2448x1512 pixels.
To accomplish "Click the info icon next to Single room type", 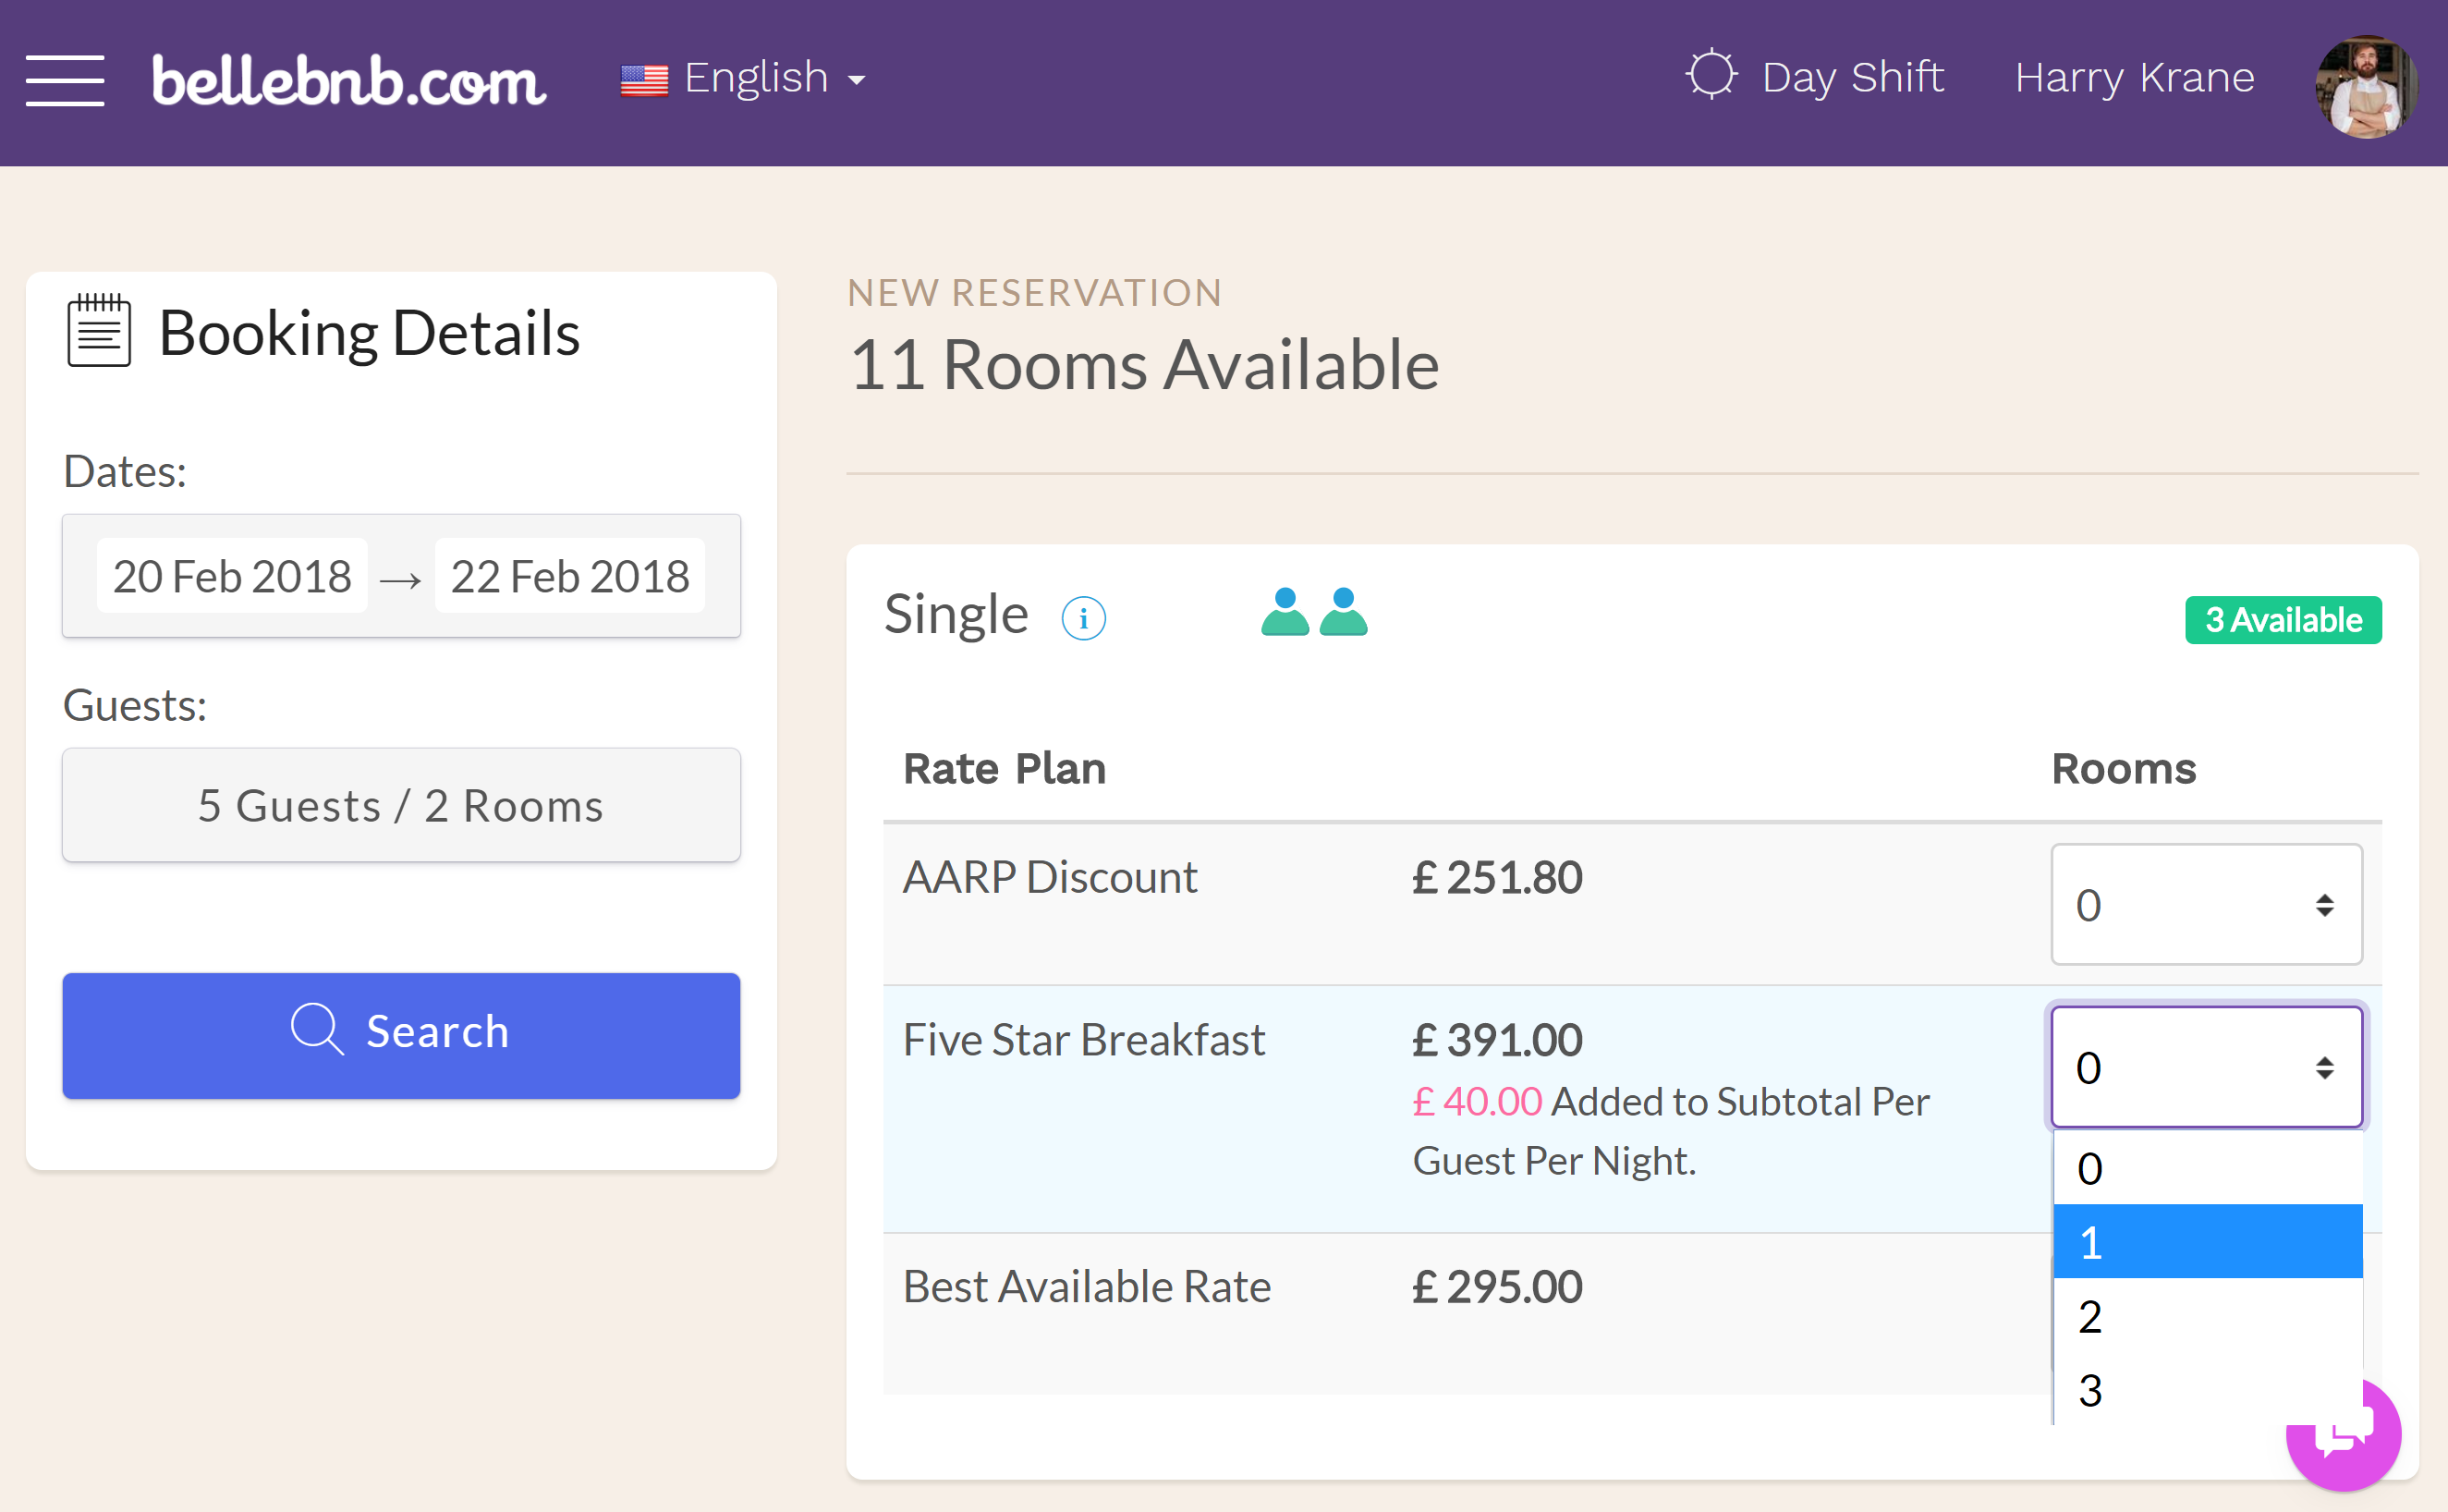I will (x=1086, y=619).
